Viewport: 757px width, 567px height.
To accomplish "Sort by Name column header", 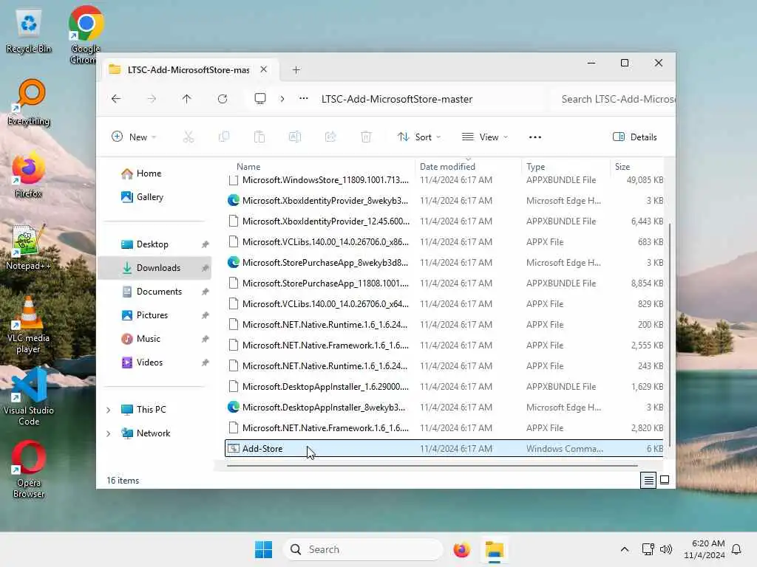I will 248,166.
